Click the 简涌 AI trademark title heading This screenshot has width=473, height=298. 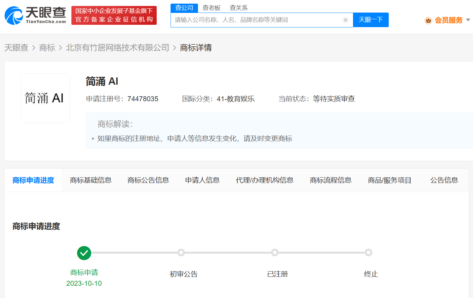(x=102, y=81)
